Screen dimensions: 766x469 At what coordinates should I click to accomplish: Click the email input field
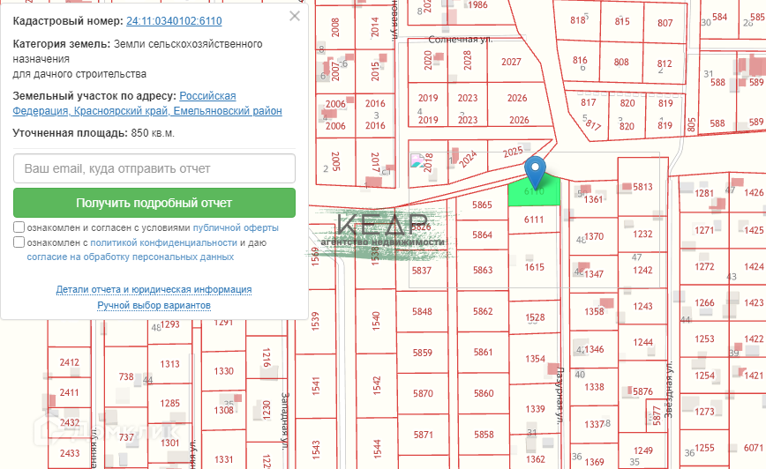click(x=154, y=168)
